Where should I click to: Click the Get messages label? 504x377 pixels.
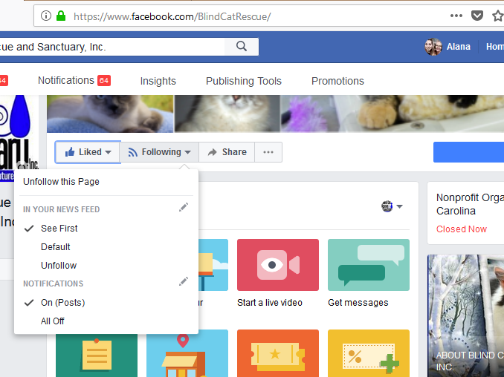pos(358,303)
